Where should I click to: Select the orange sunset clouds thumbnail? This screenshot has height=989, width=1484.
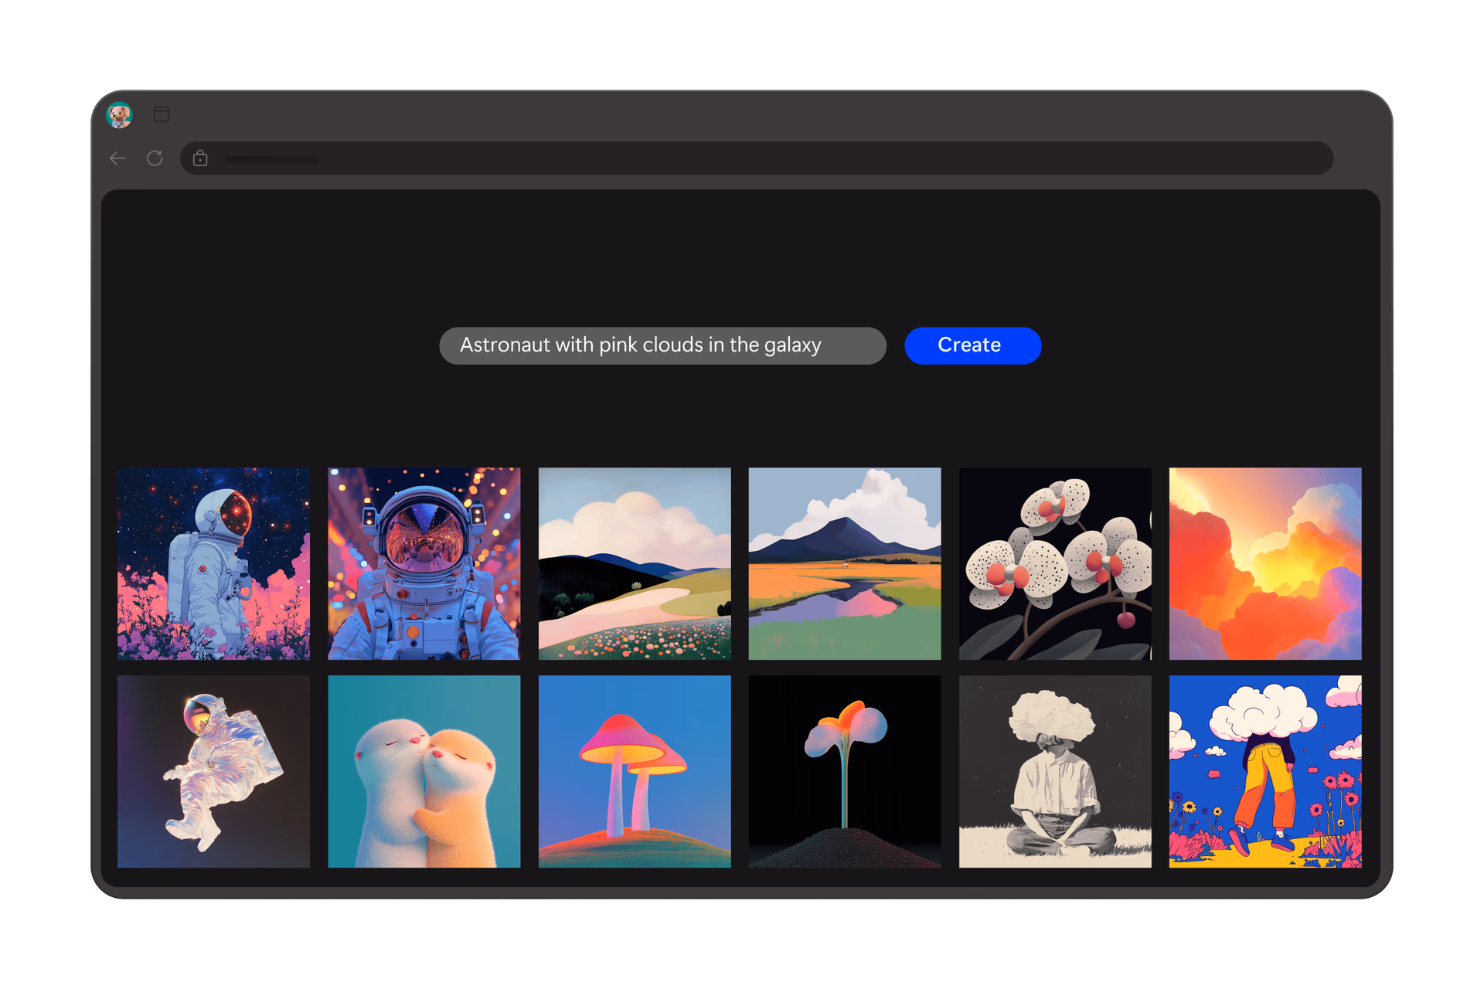1264,563
